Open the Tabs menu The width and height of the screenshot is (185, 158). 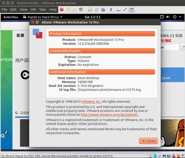pyautogui.click(x=42, y=10)
